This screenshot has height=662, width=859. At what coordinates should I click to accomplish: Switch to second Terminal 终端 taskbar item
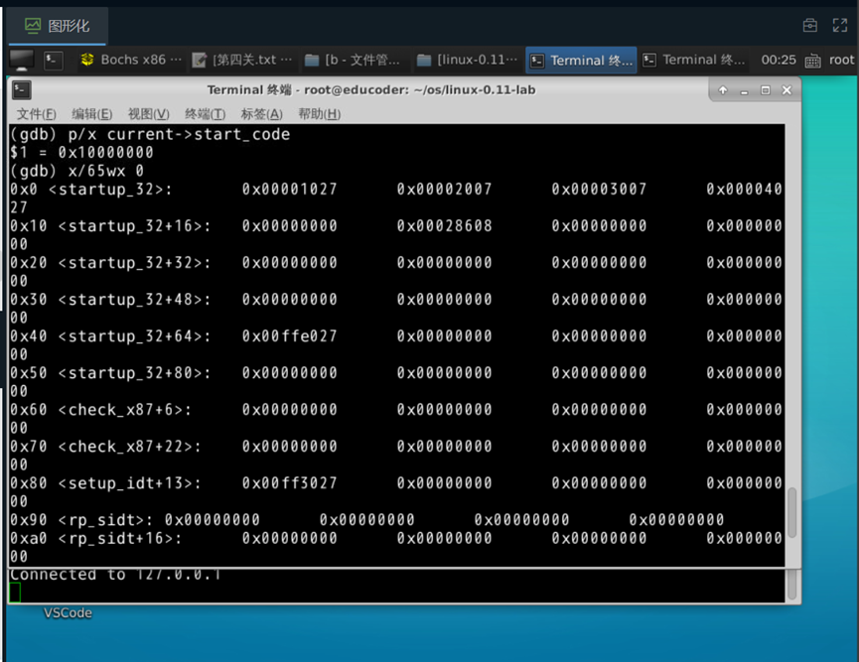point(693,60)
